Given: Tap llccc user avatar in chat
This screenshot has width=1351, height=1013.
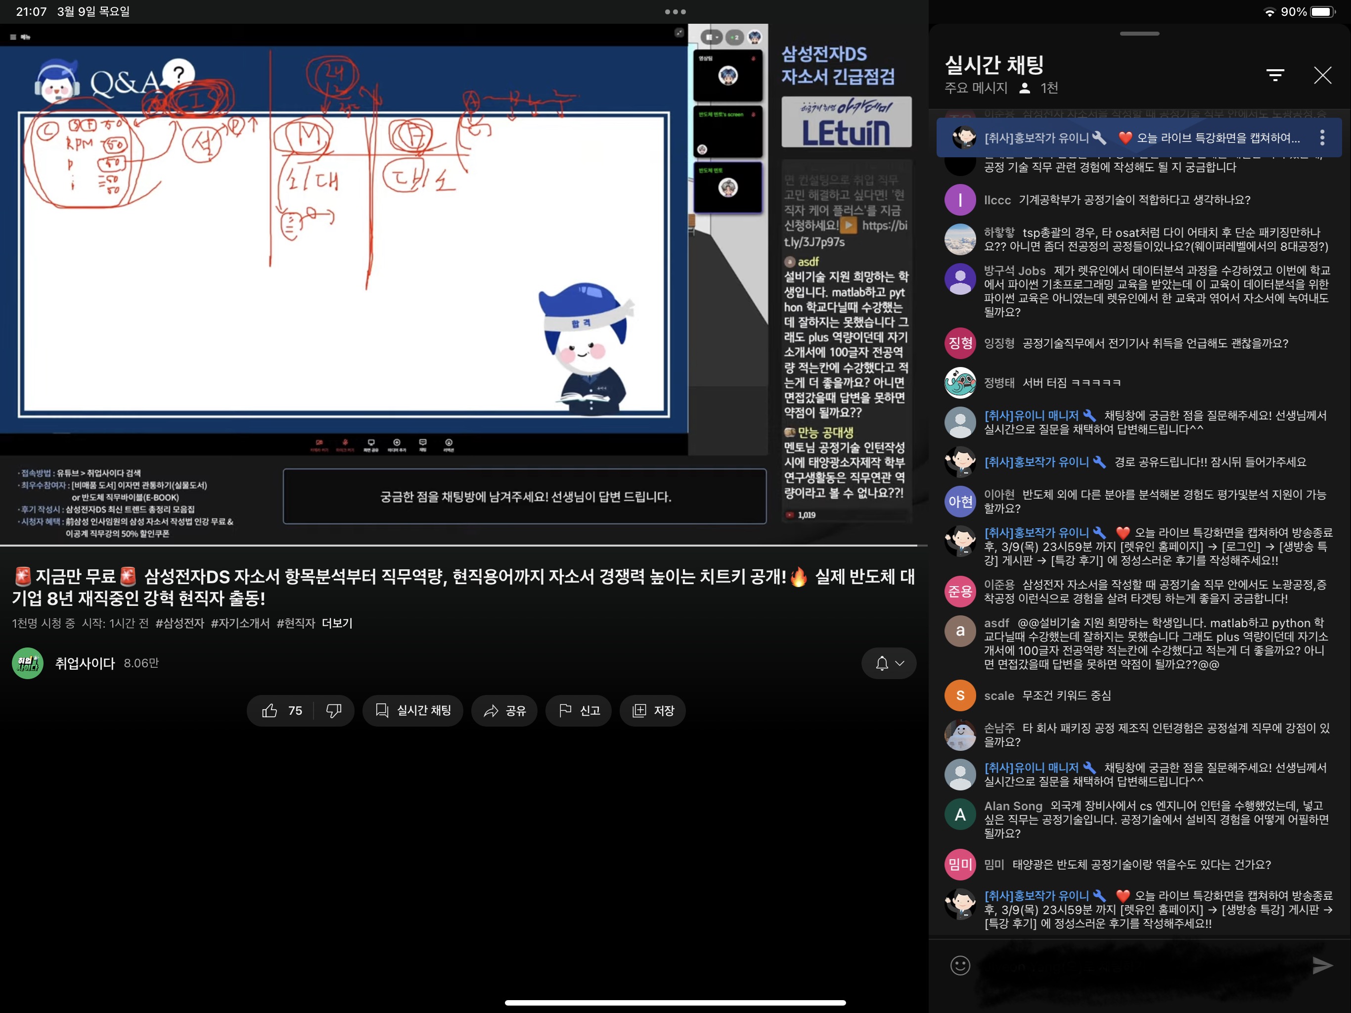Looking at the screenshot, I should [x=960, y=200].
